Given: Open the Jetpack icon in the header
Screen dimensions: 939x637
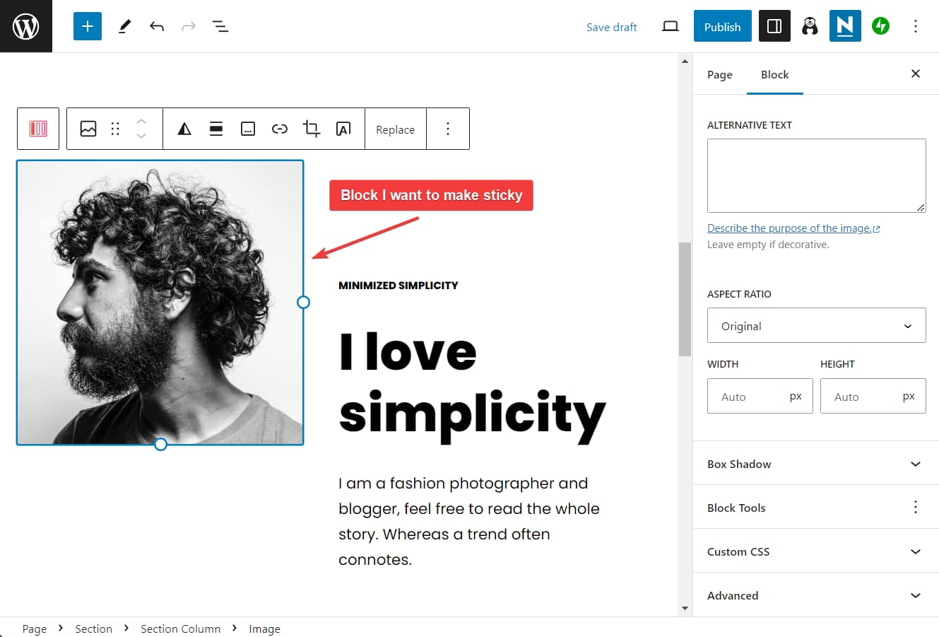Looking at the screenshot, I should click(880, 26).
